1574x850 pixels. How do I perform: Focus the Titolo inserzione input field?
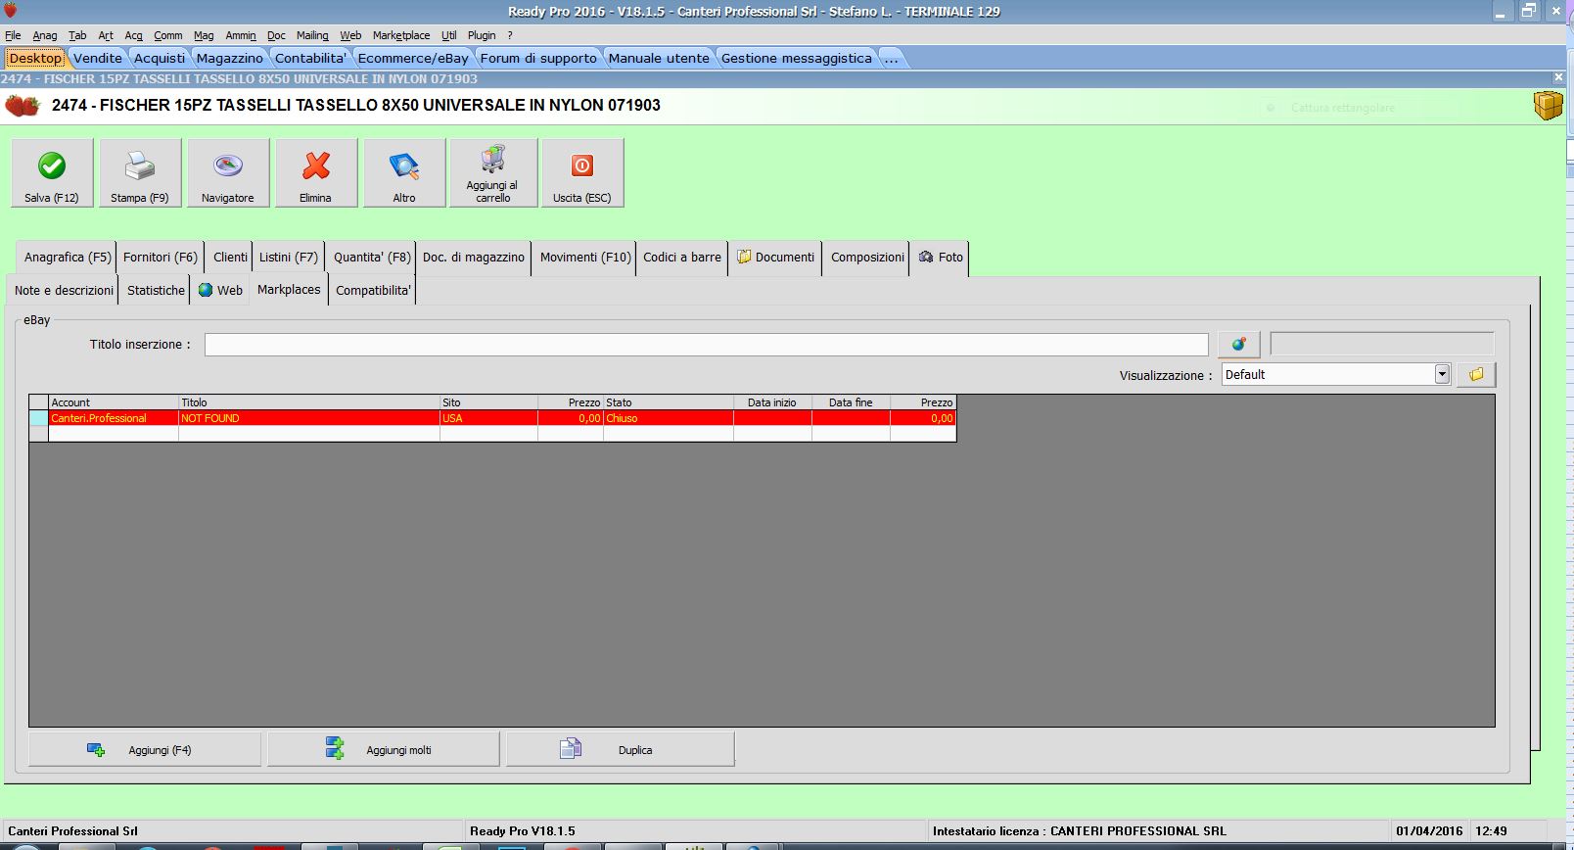pyautogui.click(x=706, y=345)
